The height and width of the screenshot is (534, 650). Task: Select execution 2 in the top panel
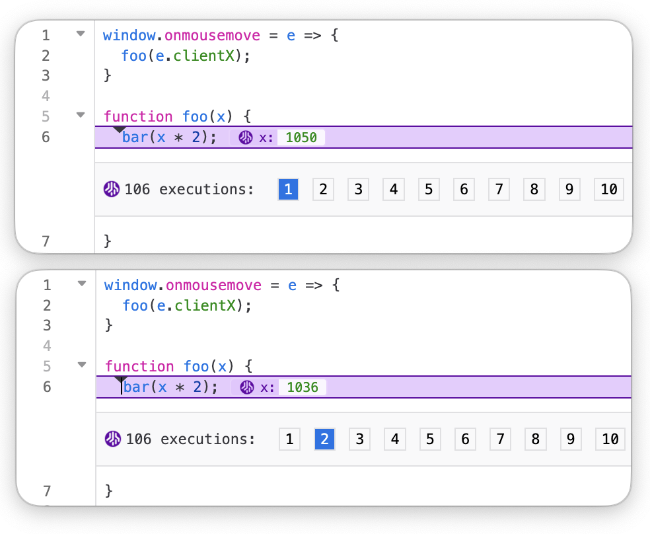(323, 190)
